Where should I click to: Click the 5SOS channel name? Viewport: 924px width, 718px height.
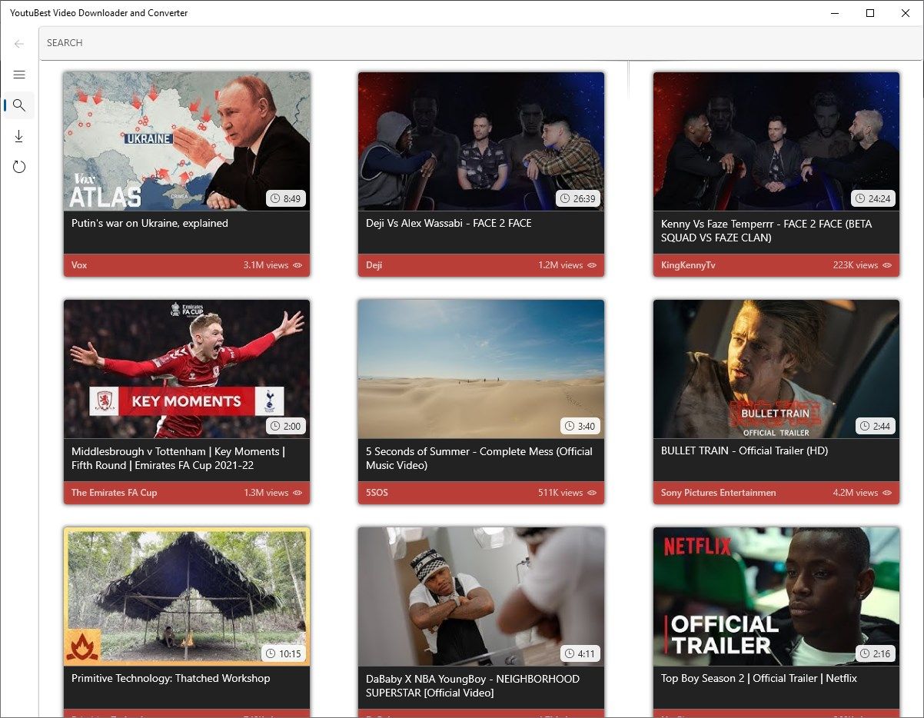click(x=377, y=493)
